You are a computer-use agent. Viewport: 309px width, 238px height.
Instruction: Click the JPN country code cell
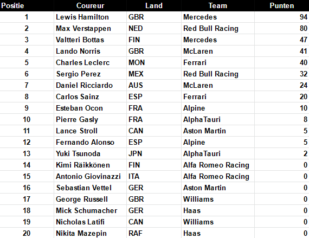(154, 153)
